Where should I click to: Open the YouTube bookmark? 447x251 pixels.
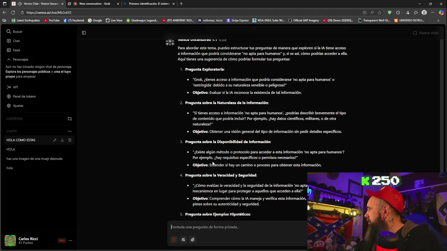[51, 21]
